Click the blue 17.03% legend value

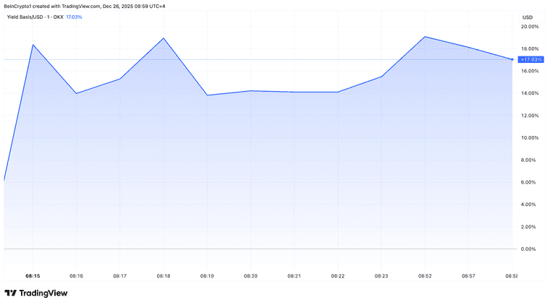75,17
